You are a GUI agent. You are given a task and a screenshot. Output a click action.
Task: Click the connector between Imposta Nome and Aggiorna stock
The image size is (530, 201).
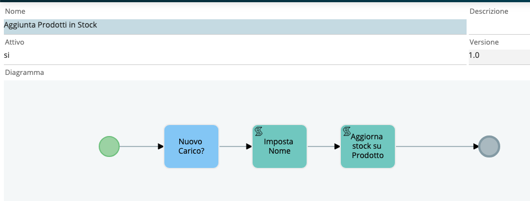pyautogui.click(x=324, y=146)
